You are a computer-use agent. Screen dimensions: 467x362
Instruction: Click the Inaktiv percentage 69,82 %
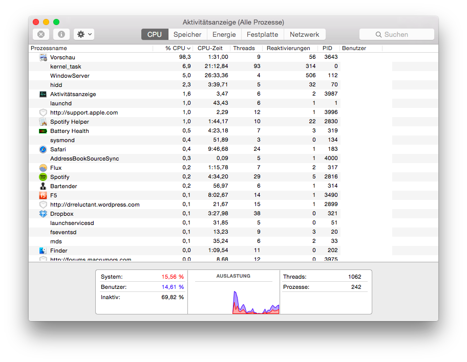tap(173, 297)
